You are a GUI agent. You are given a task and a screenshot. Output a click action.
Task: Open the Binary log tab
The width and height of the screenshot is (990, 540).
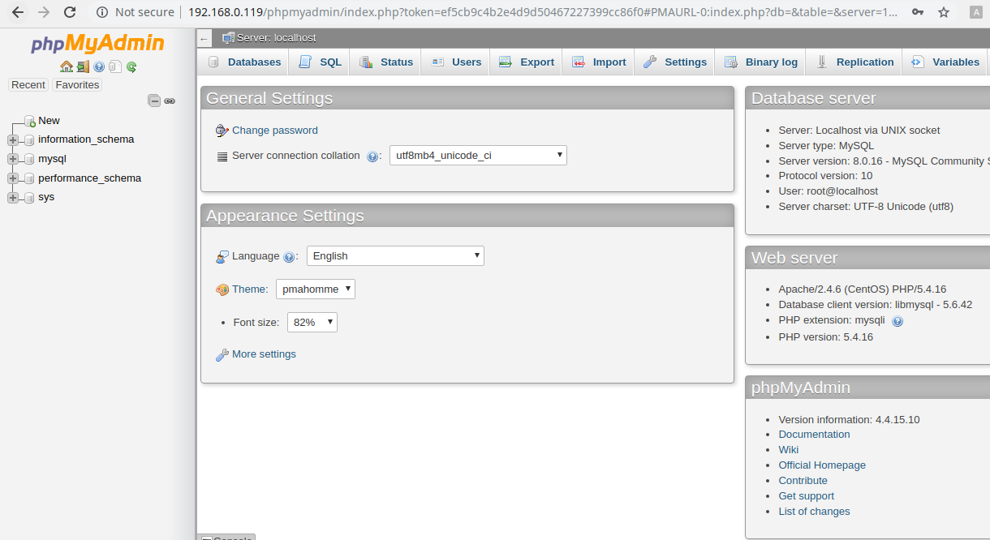point(760,62)
